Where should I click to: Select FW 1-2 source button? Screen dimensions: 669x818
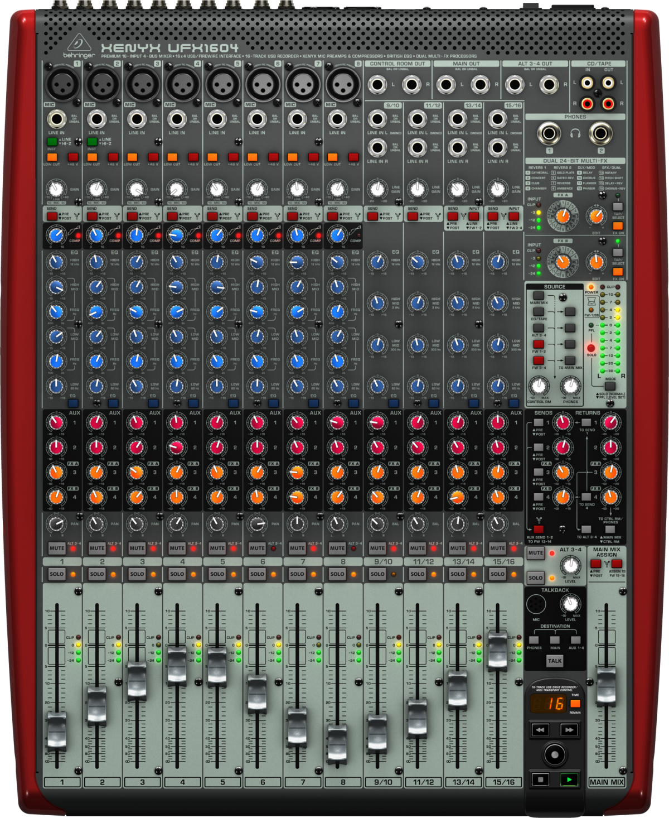[x=539, y=344]
